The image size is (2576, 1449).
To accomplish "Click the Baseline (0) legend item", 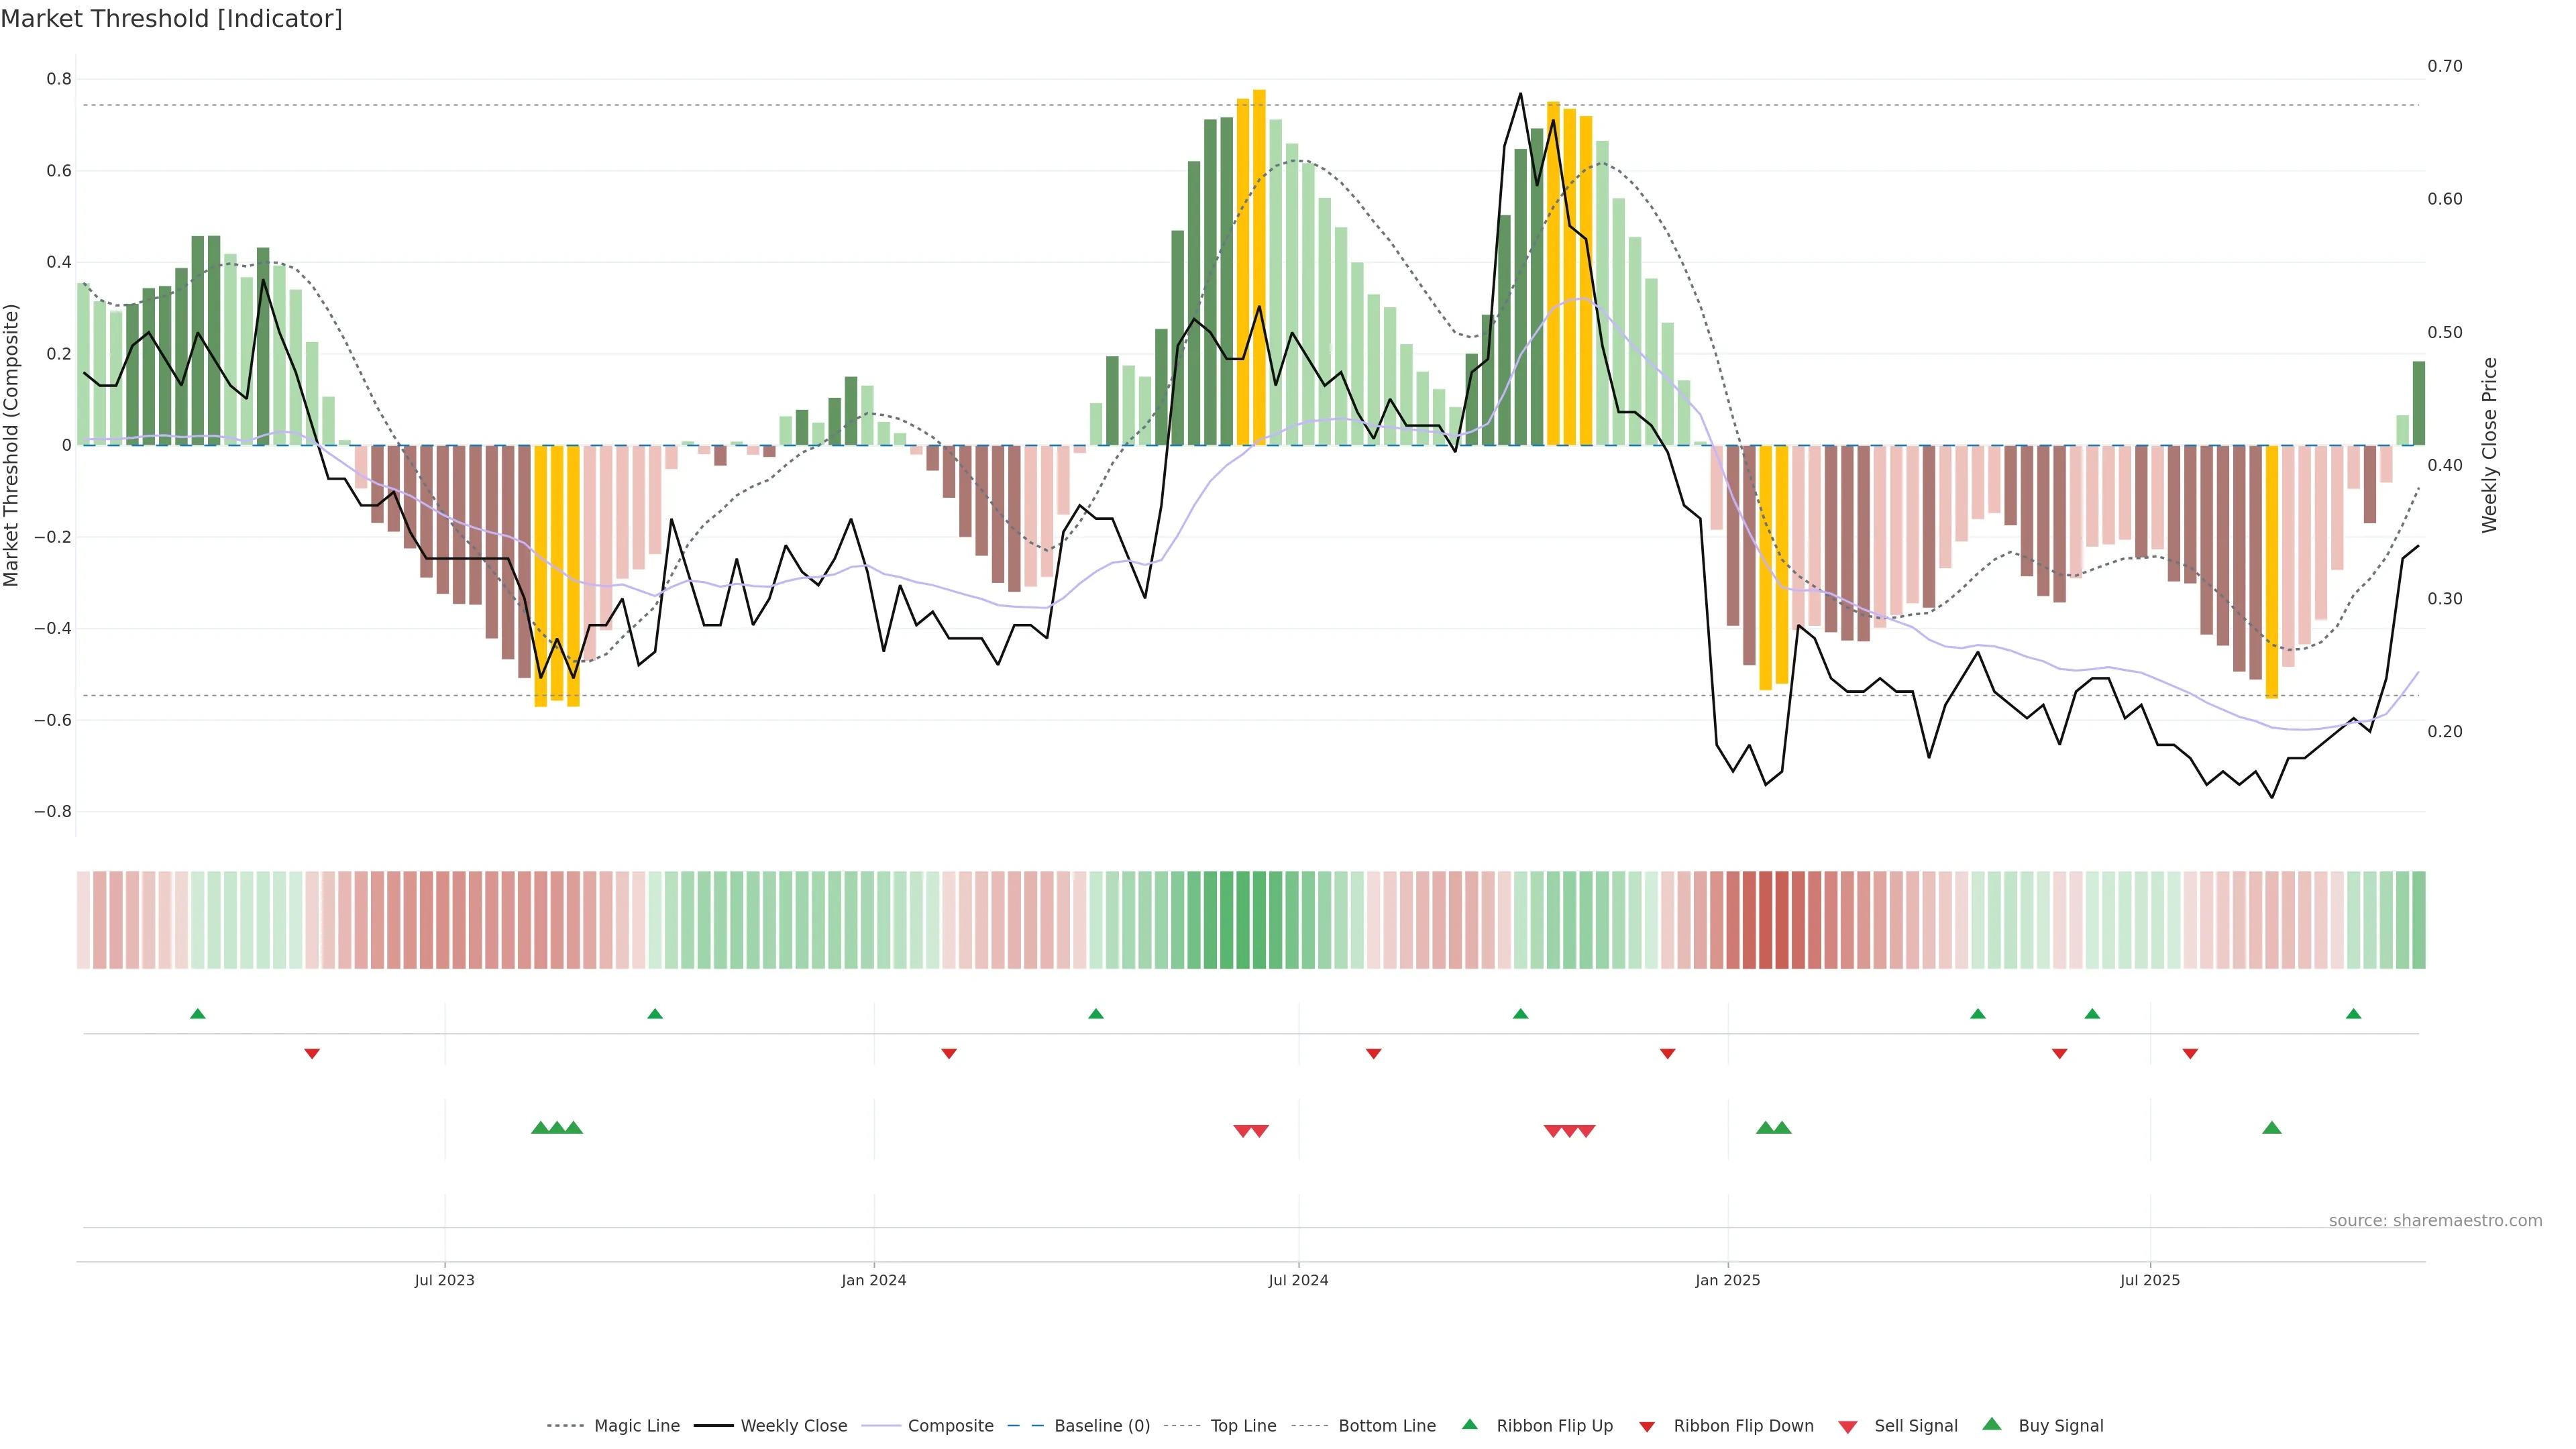I will (x=1101, y=1426).
